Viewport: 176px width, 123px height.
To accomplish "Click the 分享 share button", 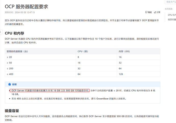I will click(x=157, y=12).
